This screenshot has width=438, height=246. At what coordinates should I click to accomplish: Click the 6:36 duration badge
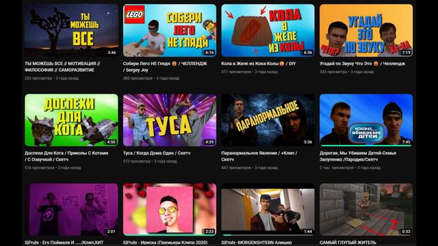[x=308, y=53]
